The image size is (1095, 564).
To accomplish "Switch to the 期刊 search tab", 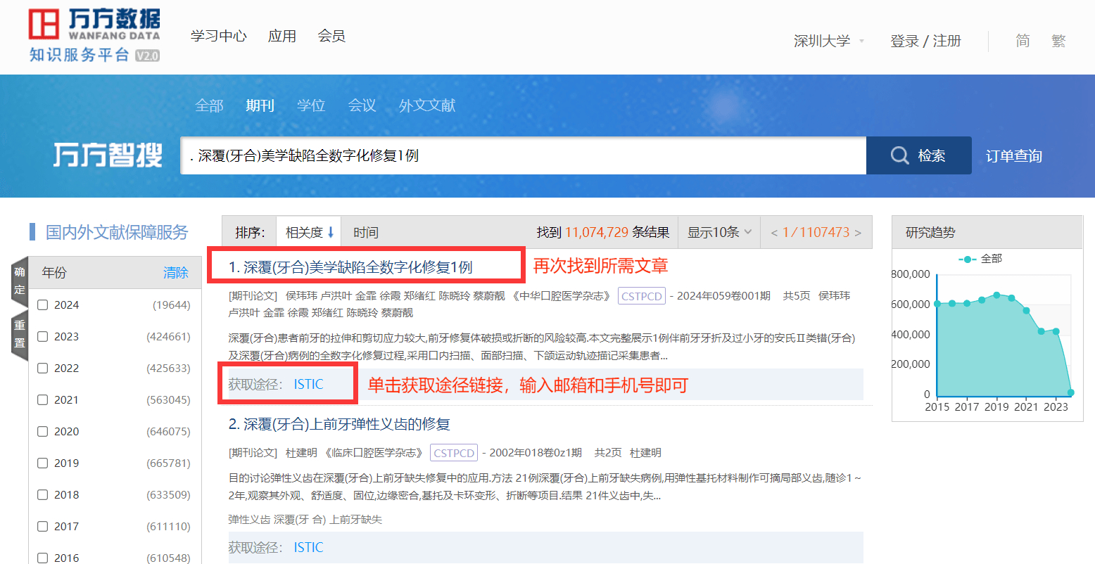I will click(x=260, y=105).
